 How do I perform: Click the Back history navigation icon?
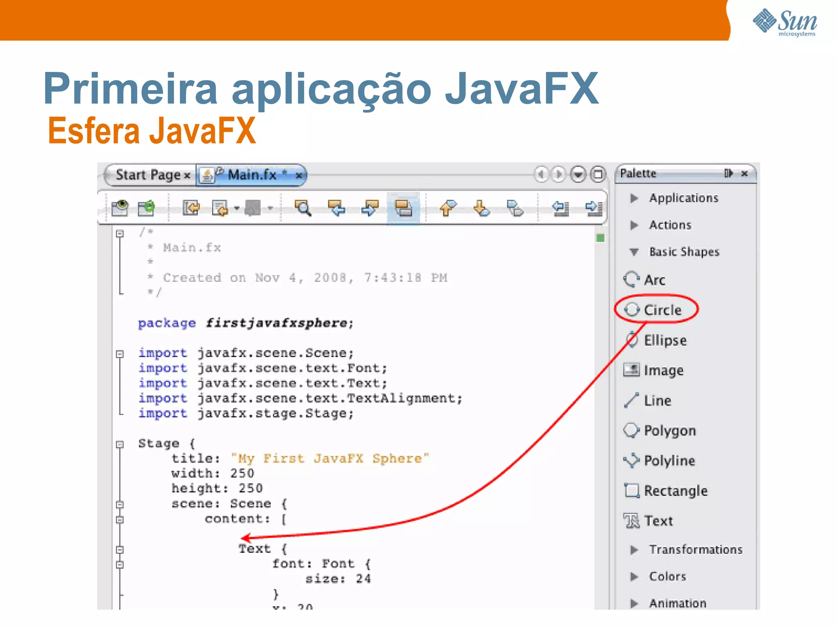pos(220,208)
